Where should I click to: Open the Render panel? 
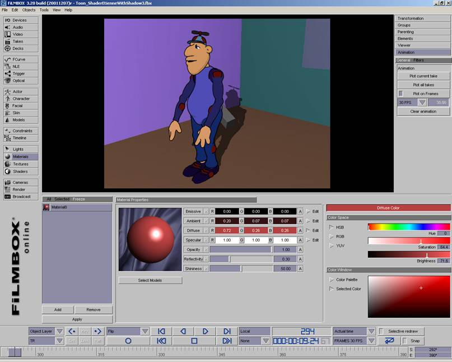(21, 189)
